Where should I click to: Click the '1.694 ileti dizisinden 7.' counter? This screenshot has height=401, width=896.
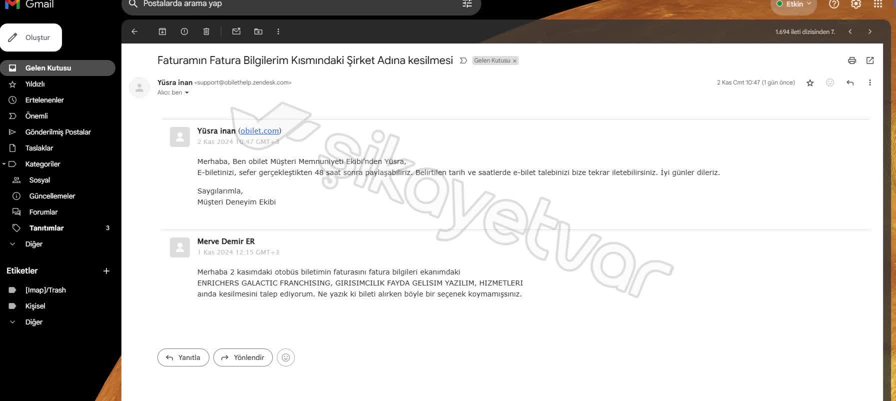(x=805, y=32)
